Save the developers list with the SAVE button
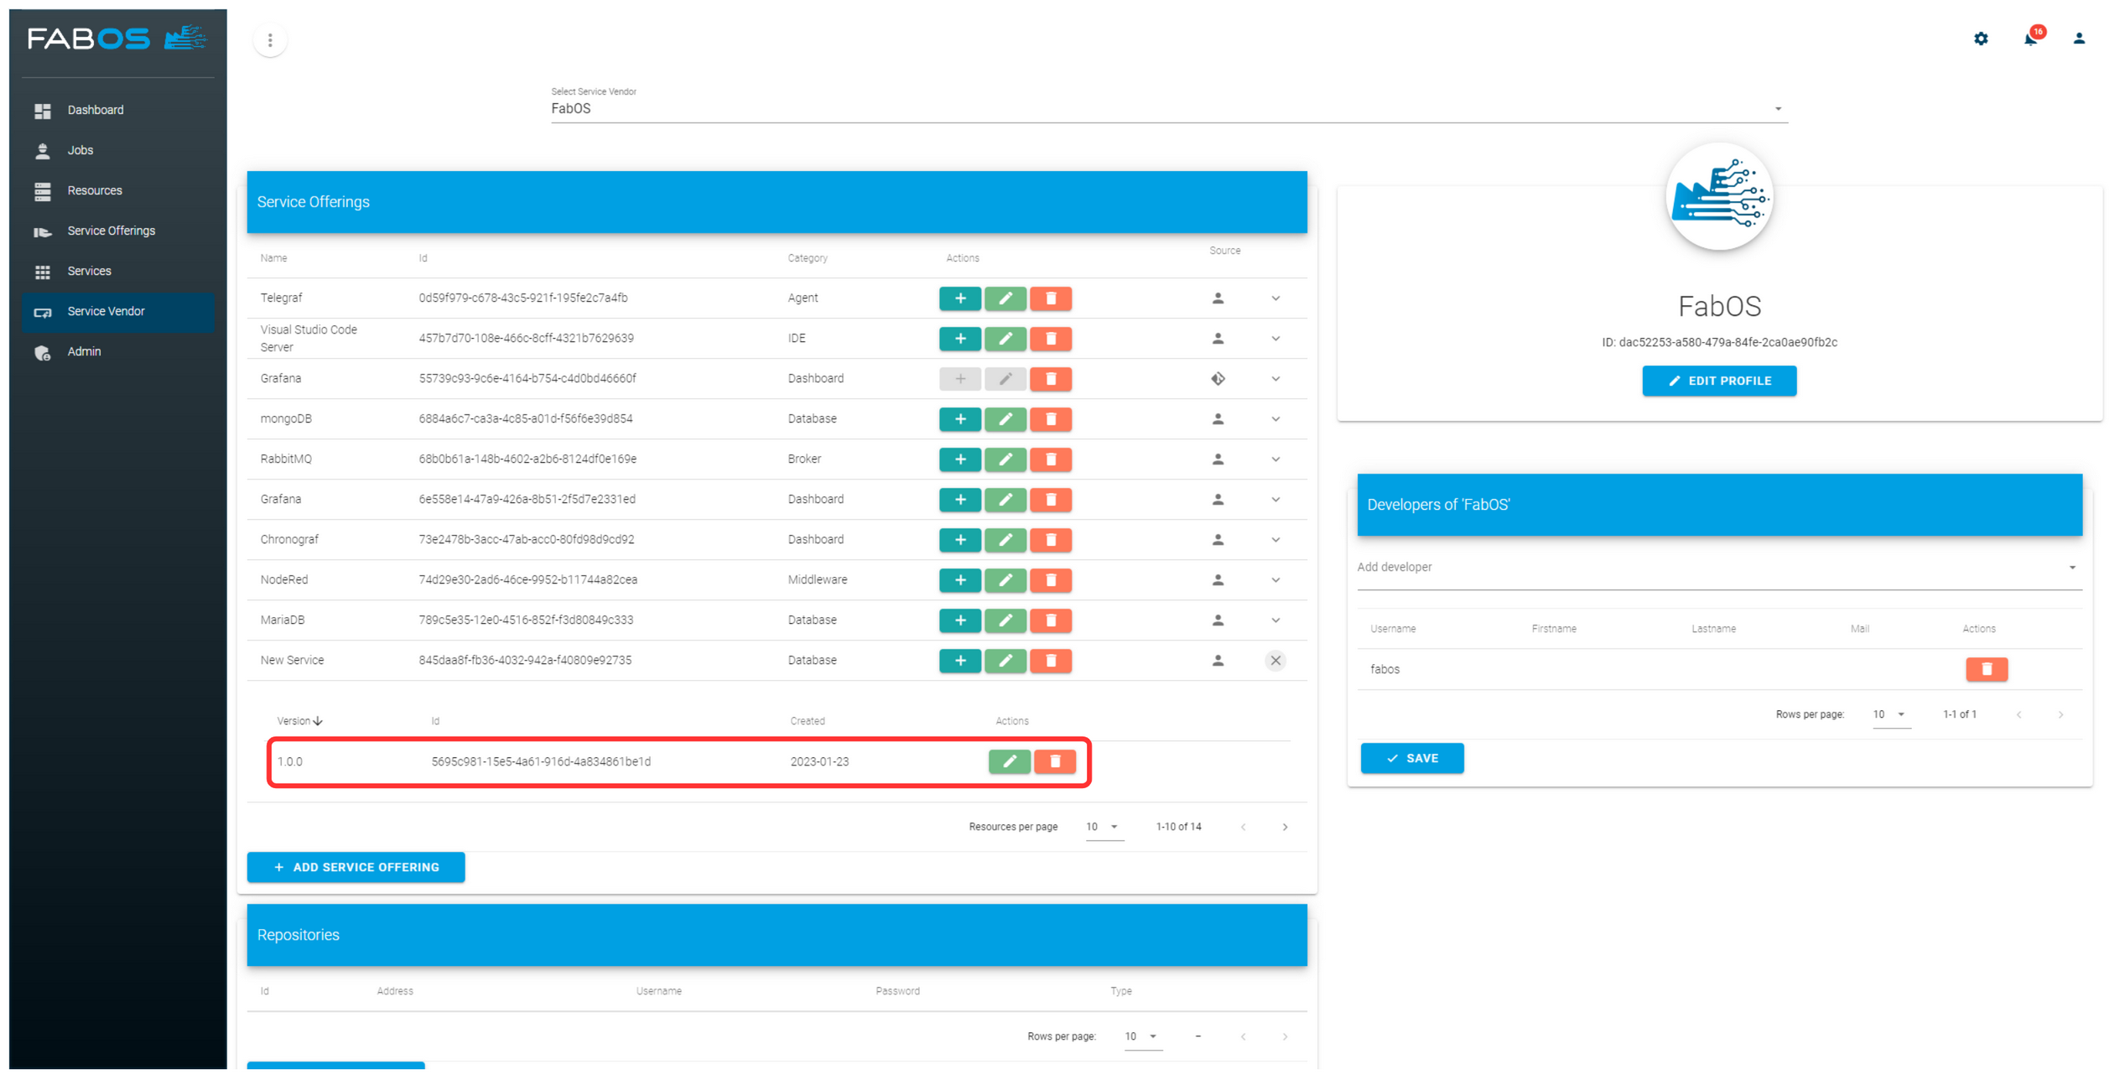This screenshot has width=2125, height=1080. (x=1412, y=758)
